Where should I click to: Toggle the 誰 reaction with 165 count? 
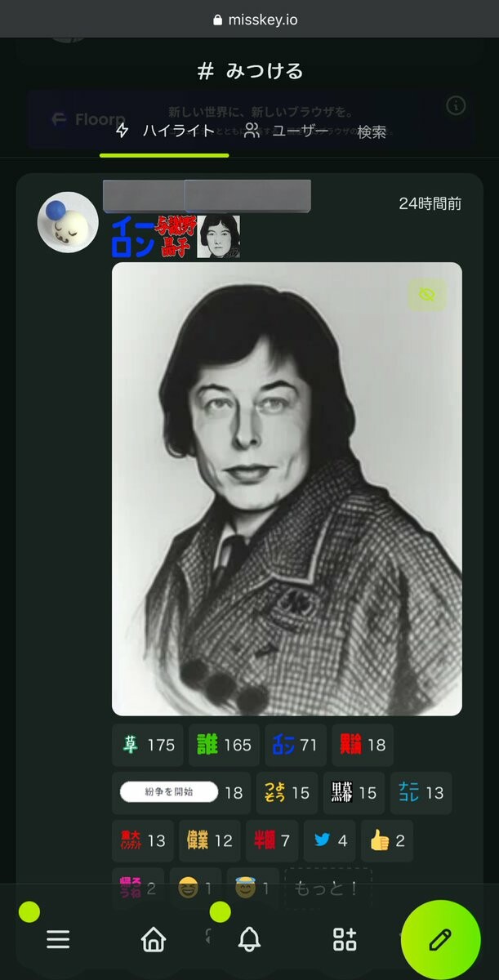tap(224, 745)
